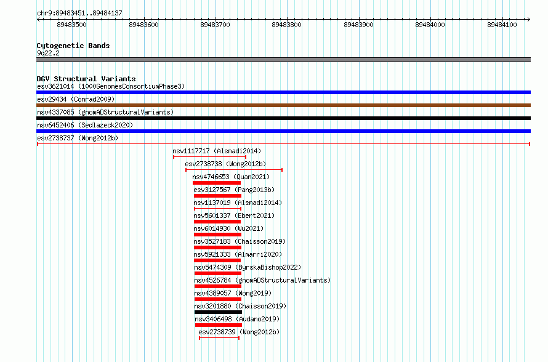Open the esv29434 Conrad2009 label
The image size is (548, 362).
[76, 99]
